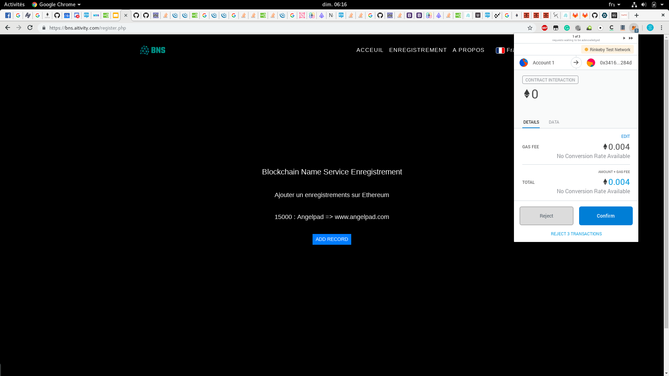Switch to the DATA tab
This screenshot has width=669, height=376.
pos(554,122)
